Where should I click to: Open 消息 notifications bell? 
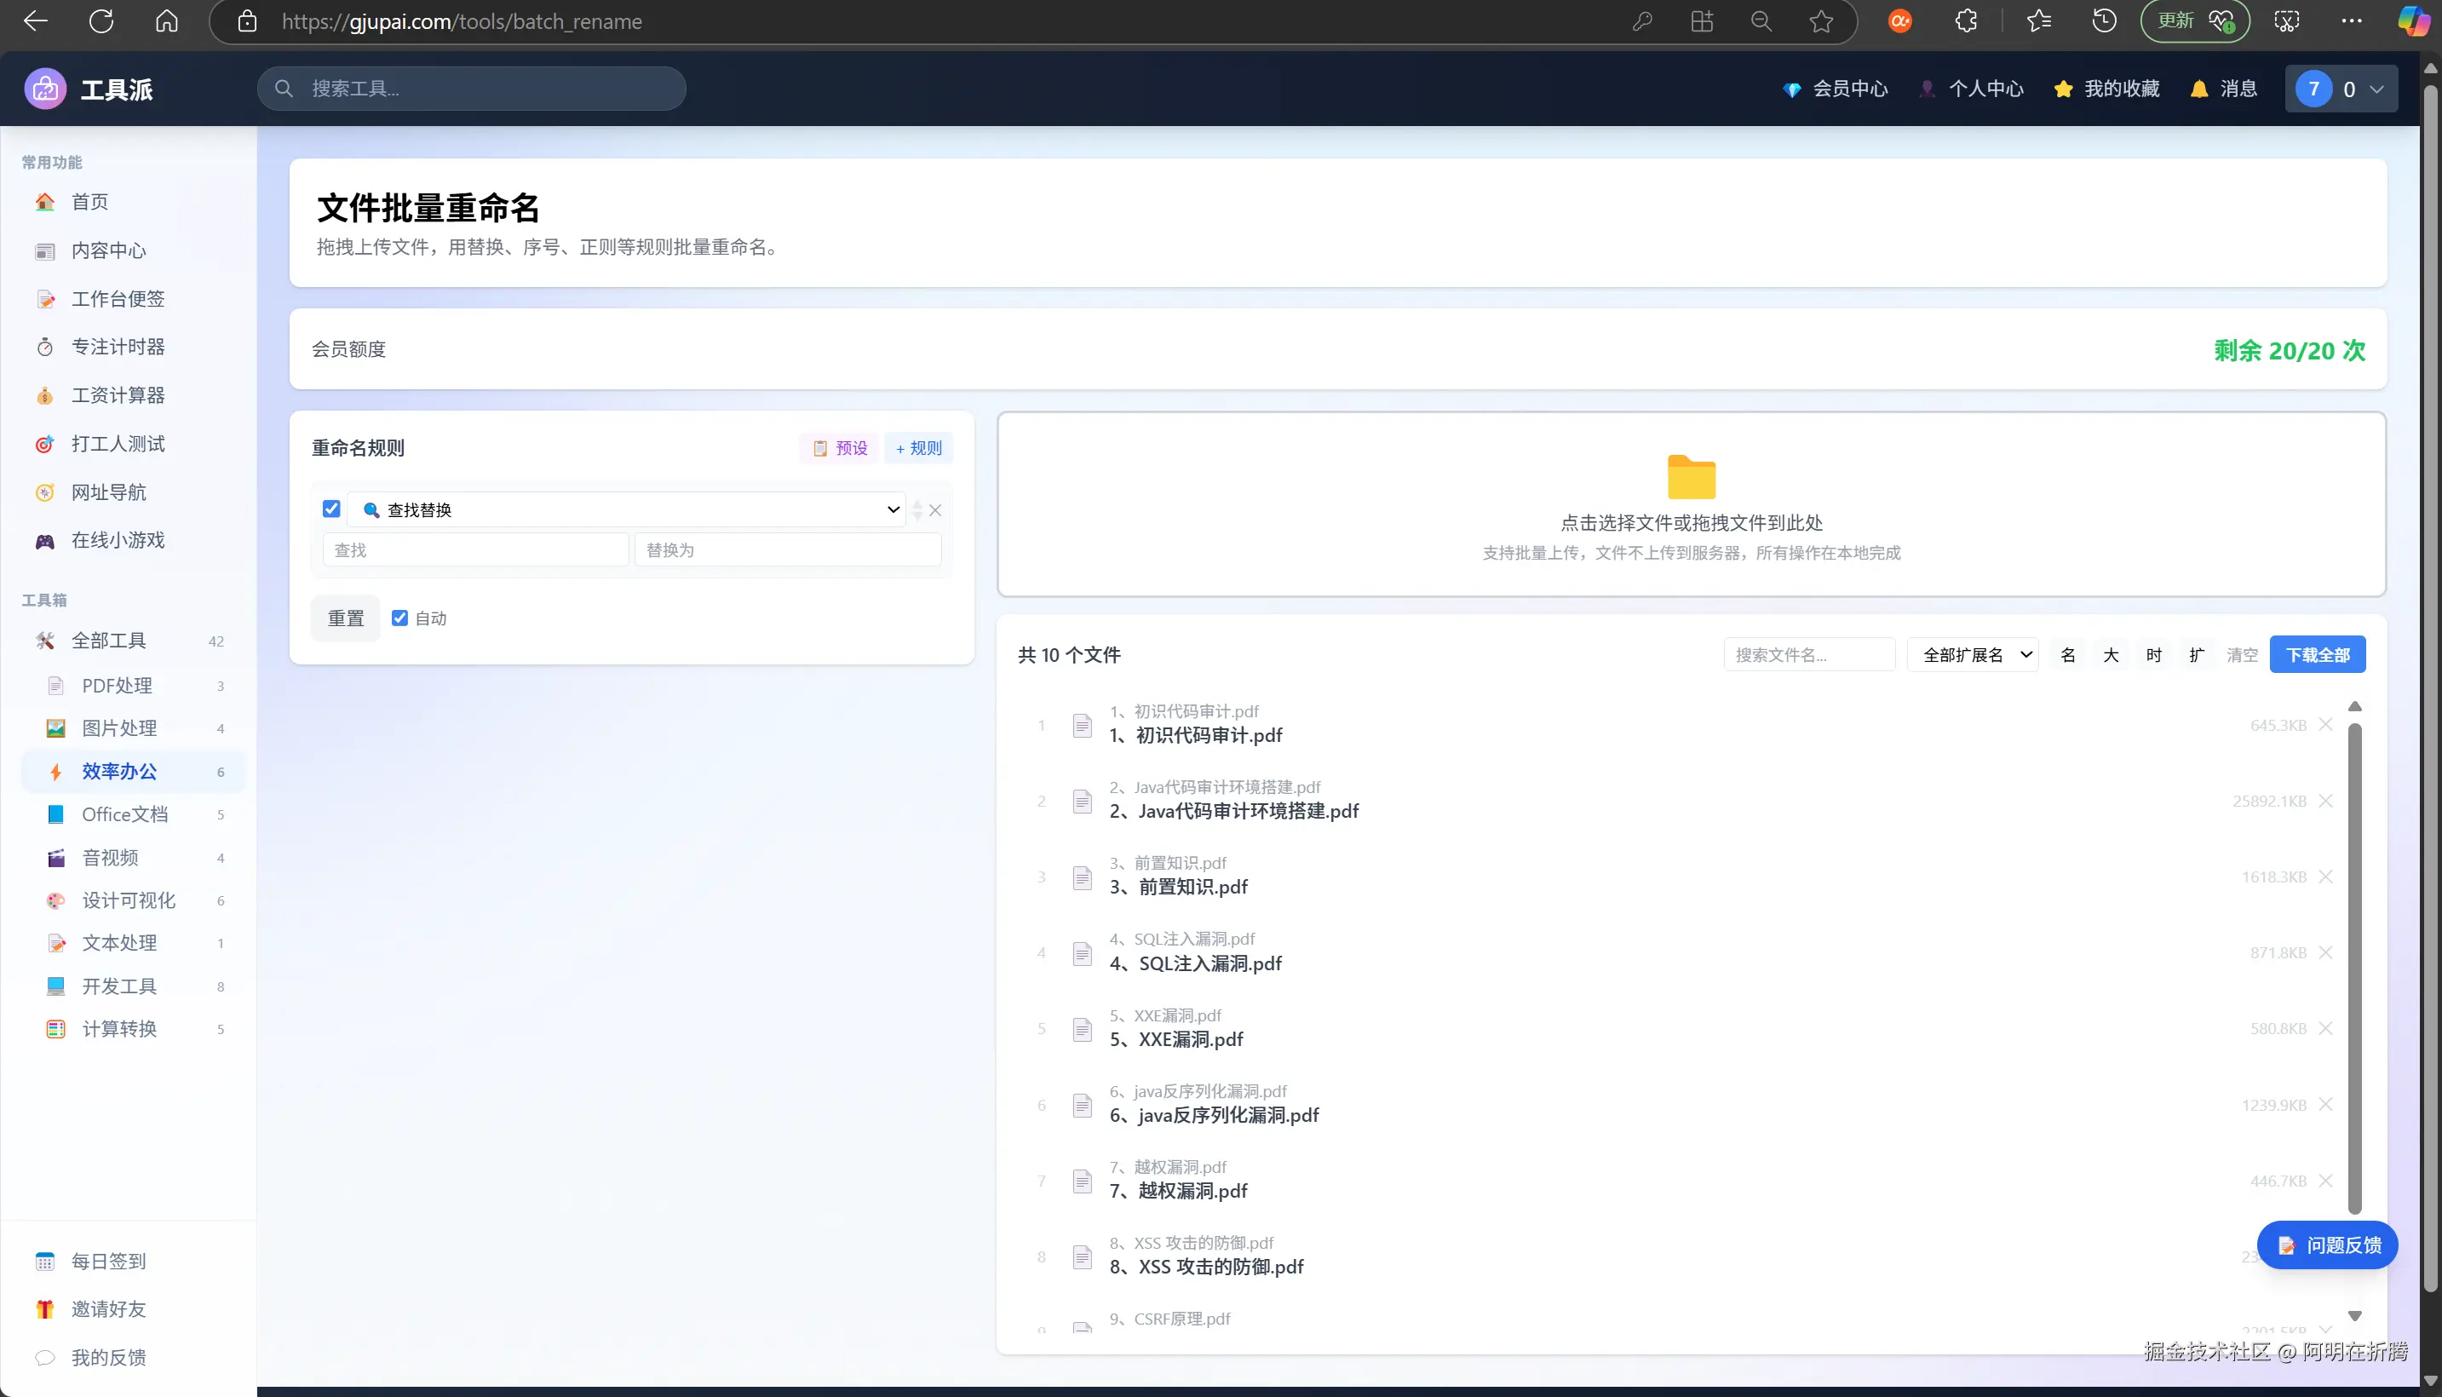coord(2223,89)
